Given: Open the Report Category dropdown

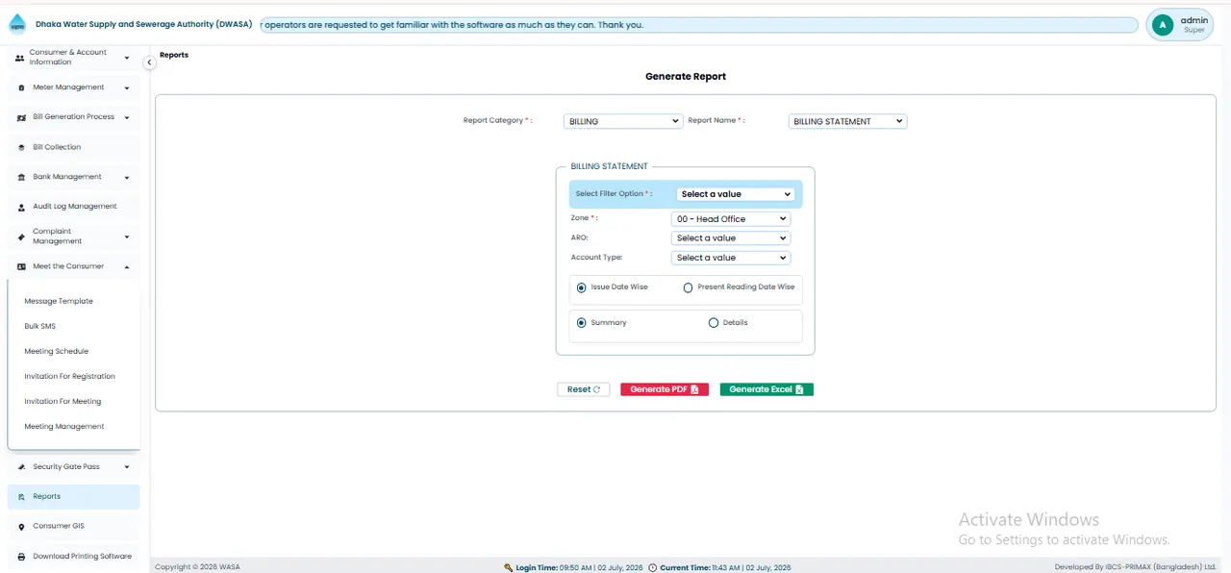Looking at the screenshot, I should 623,121.
